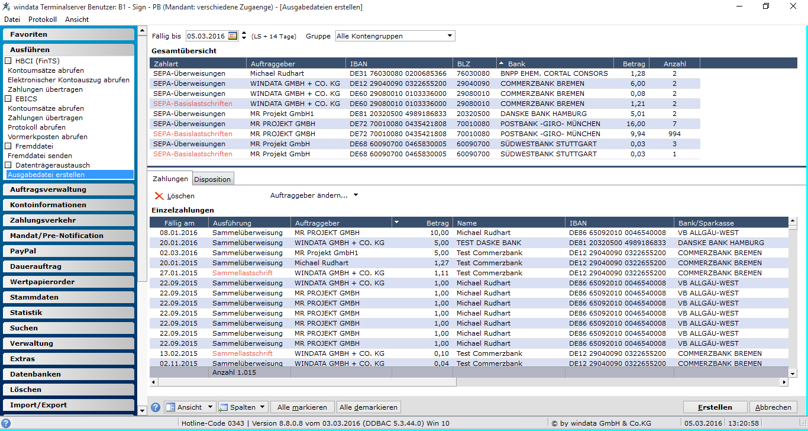Select the DANSKE BANK HAMBURG row in Gesamtübersicht
The image size is (808, 431).
click(x=424, y=114)
